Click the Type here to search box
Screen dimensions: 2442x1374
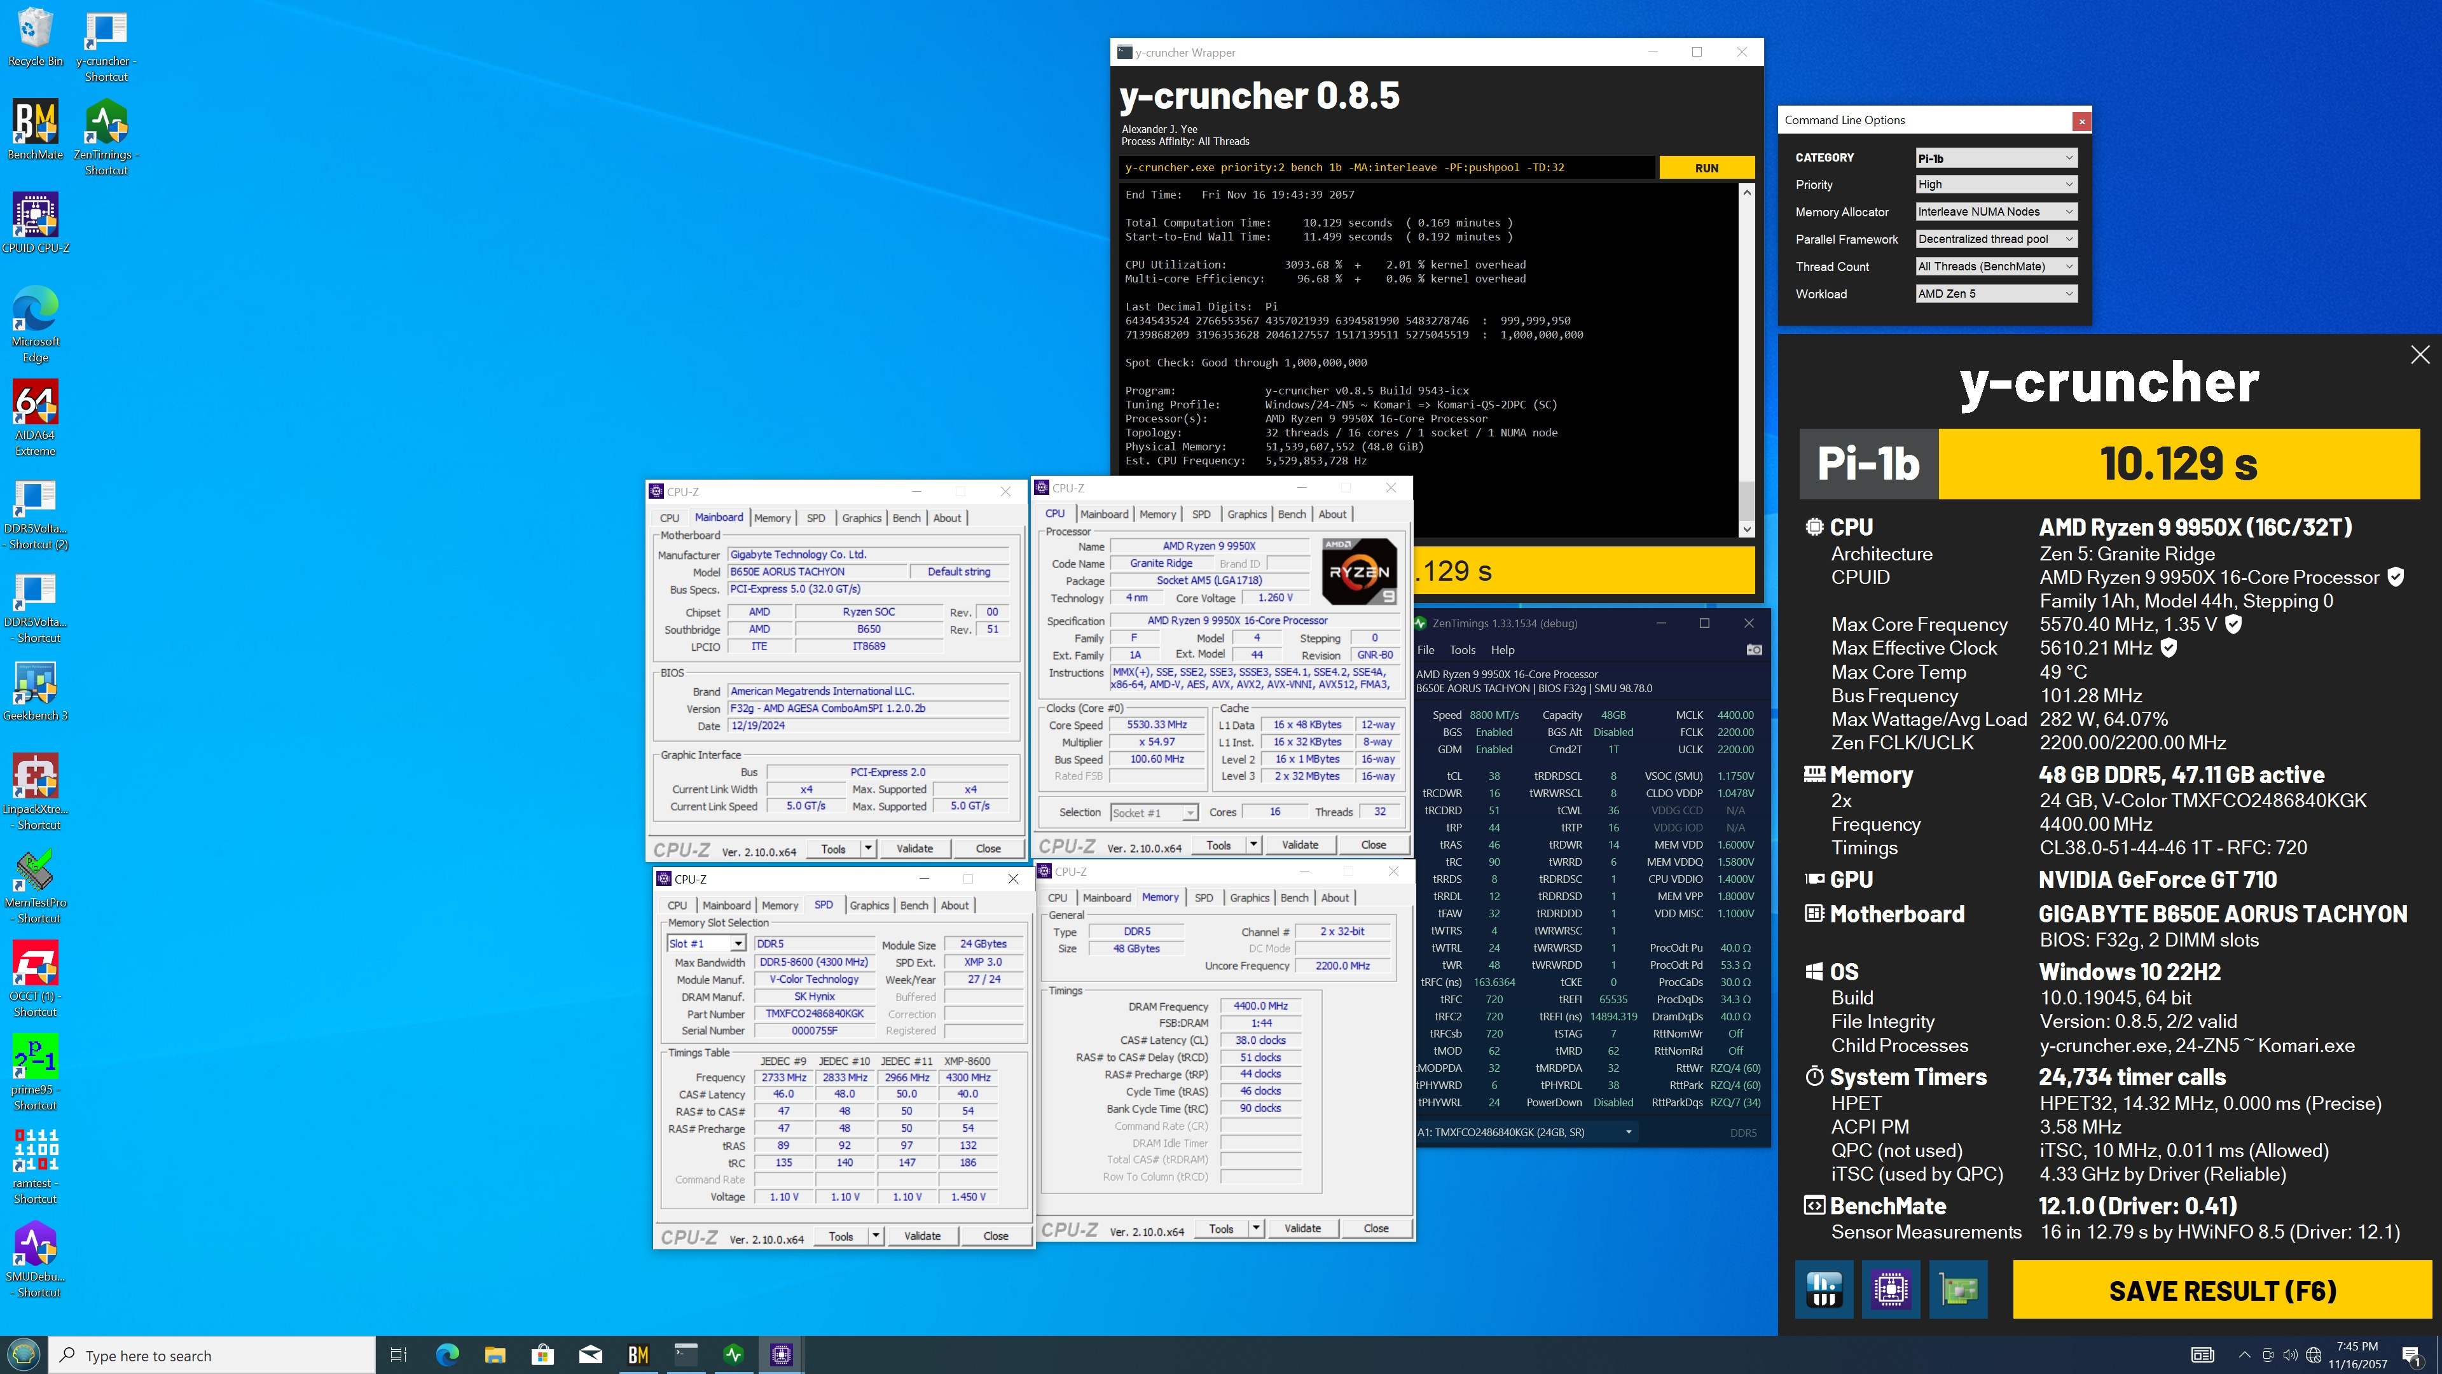point(212,1355)
